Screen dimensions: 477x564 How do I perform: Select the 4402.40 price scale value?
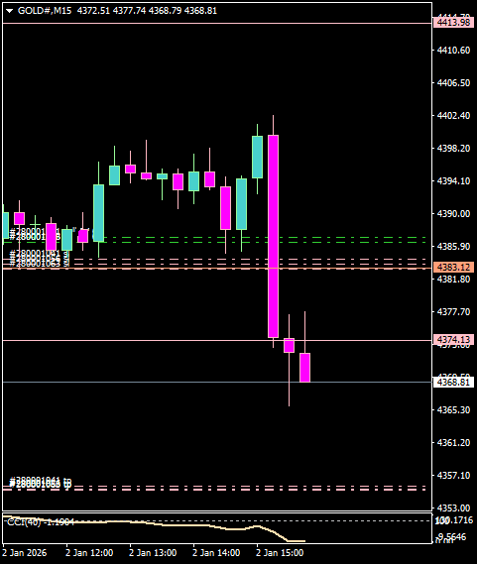pyautogui.click(x=453, y=115)
